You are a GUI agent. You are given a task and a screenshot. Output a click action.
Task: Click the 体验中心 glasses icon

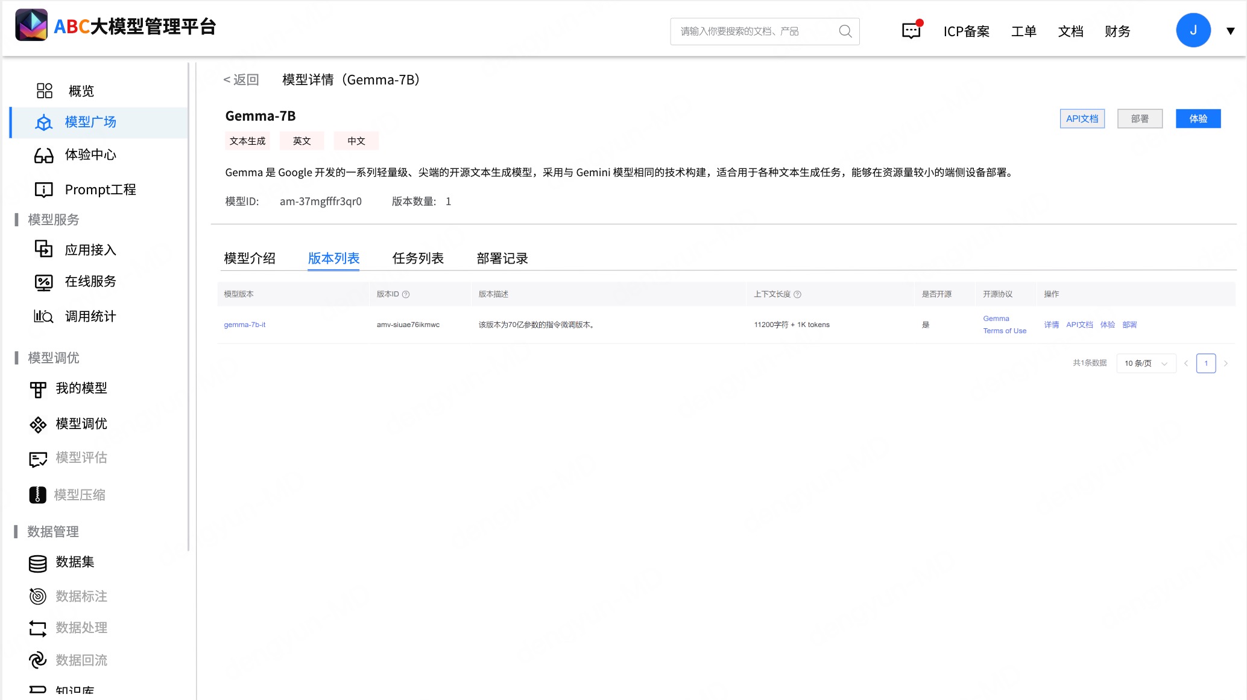[x=43, y=156]
